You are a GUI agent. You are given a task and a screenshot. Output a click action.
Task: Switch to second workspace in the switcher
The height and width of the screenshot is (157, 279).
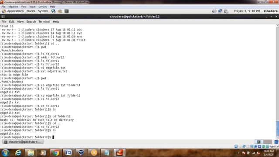click(x=267, y=142)
